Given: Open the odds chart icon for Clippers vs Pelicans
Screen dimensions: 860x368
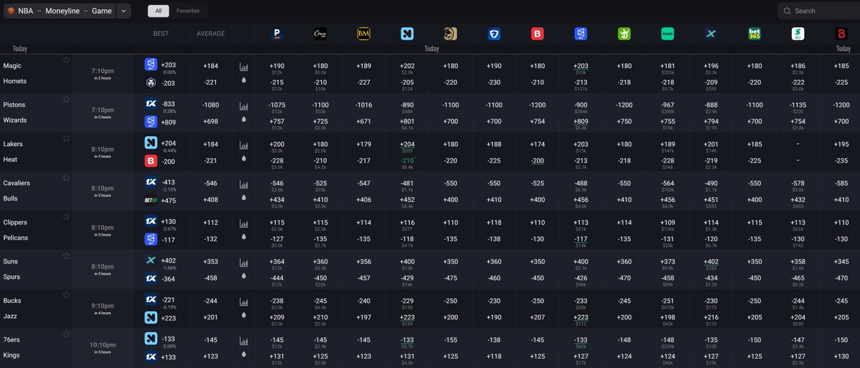Looking at the screenshot, I should pos(244,223).
